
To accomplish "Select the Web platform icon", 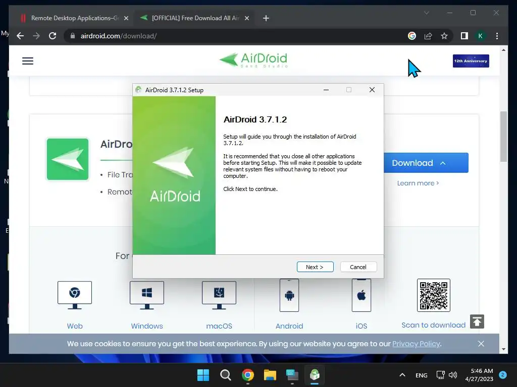I will pyautogui.click(x=75, y=295).
